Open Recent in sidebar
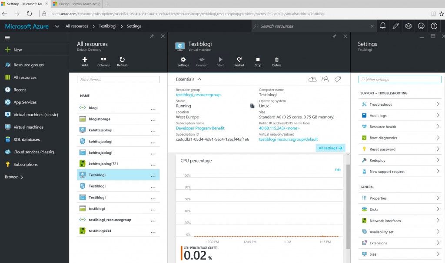445x263 pixels. [x=34, y=90]
